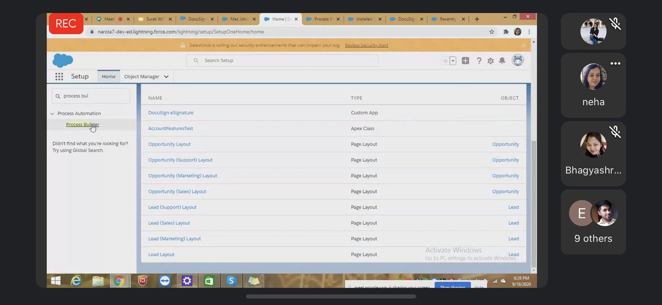This screenshot has height=305, width=662.
Task: Open Skype from the taskbar
Action: 232,281
